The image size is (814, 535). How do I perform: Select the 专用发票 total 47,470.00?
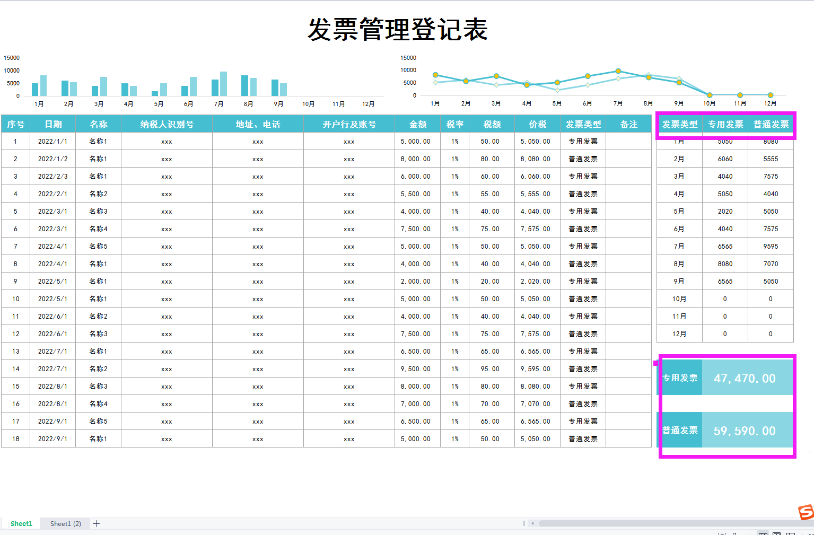[x=747, y=378]
